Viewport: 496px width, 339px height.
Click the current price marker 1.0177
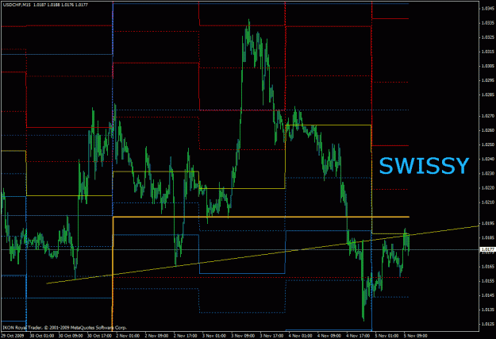pyautogui.click(x=487, y=249)
